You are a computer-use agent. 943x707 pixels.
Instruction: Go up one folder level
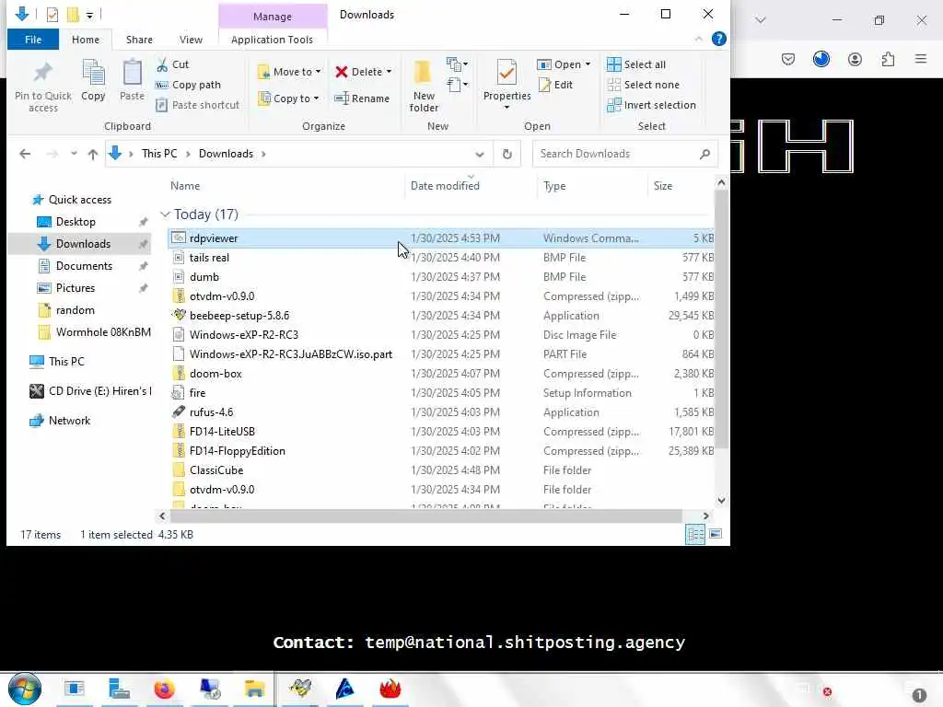click(93, 154)
